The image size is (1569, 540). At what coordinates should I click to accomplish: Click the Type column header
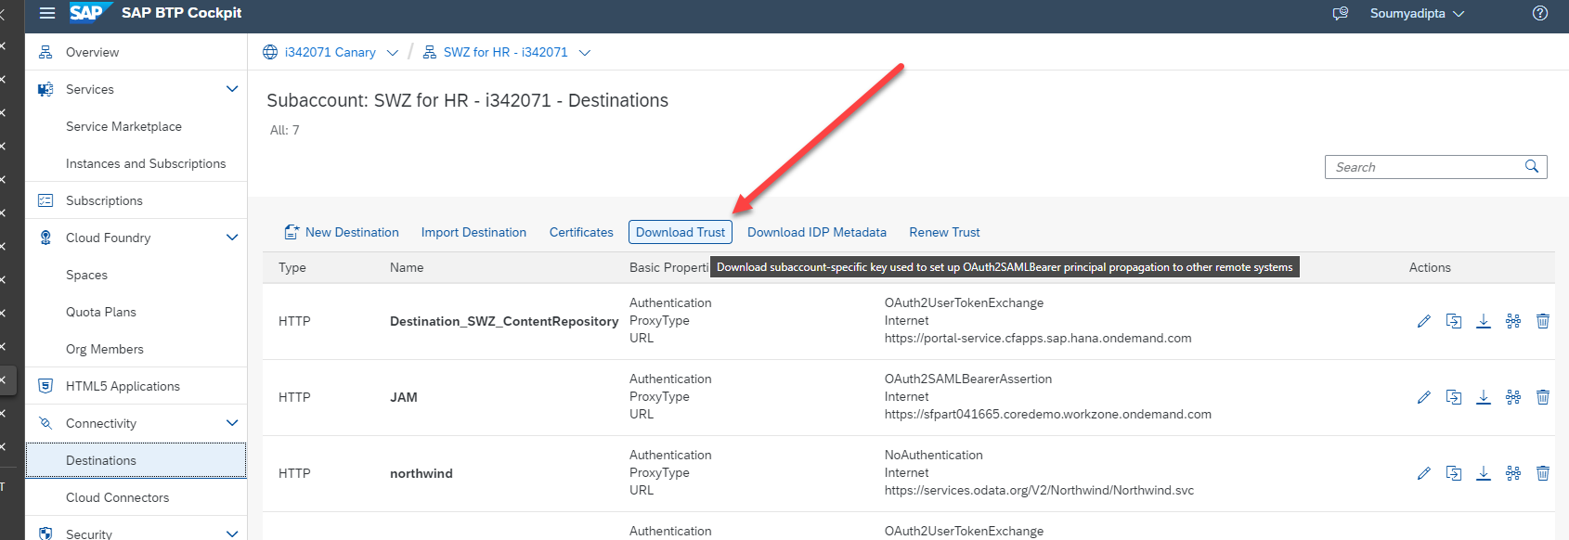pos(292,267)
